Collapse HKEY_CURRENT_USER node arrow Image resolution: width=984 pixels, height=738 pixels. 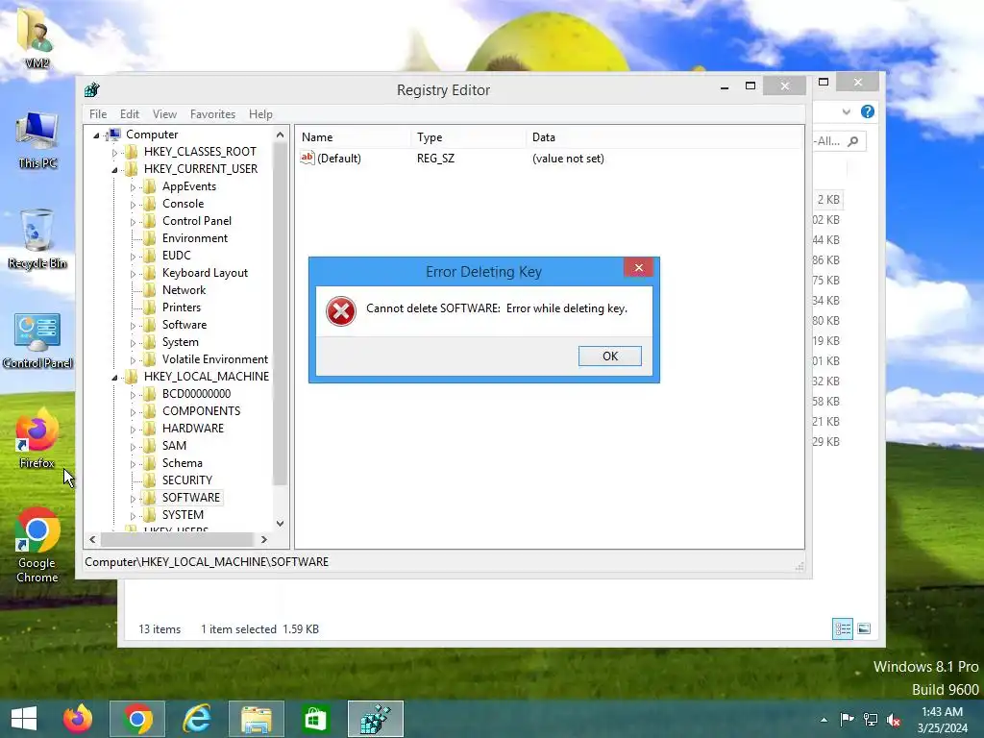pyautogui.click(x=114, y=169)
